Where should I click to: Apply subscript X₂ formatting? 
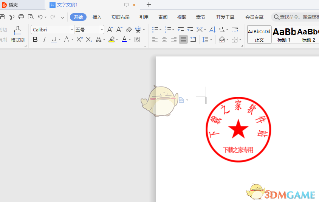[89, 39]
